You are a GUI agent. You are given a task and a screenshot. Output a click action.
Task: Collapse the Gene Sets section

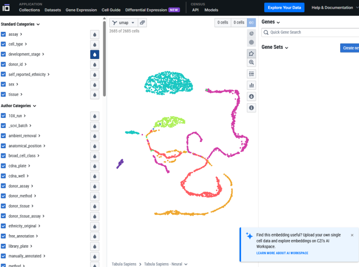pos(275,47)
